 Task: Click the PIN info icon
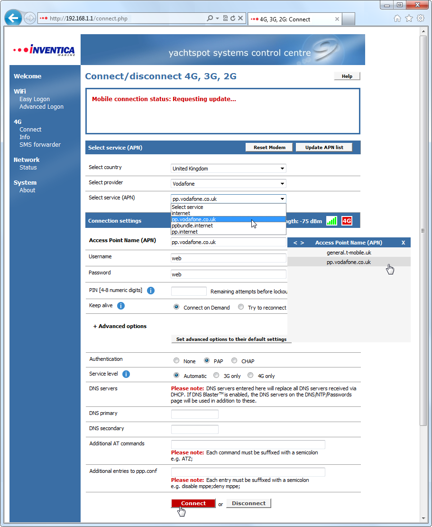click(x=151, y=291)
